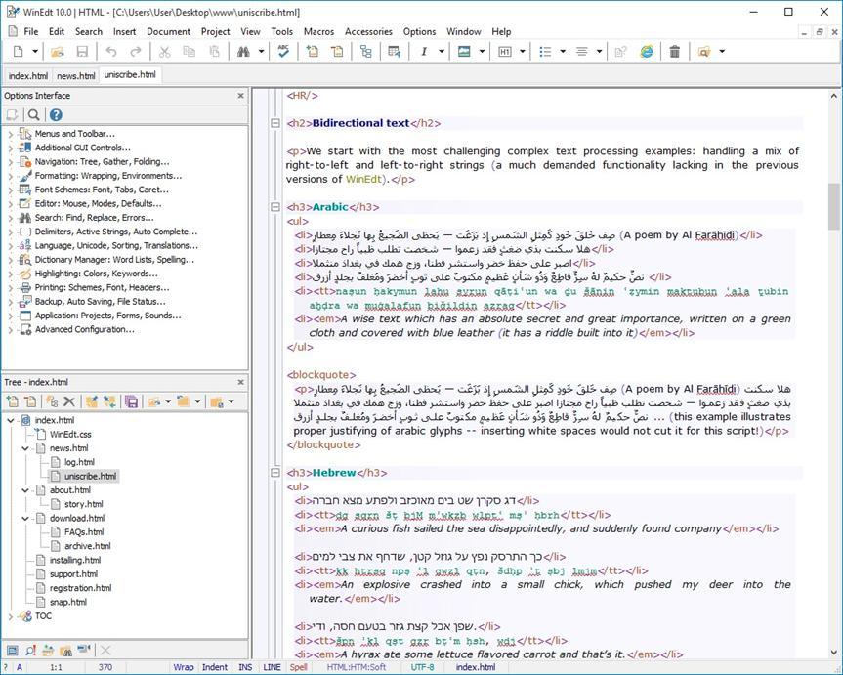Switch to the news.html document tab
Viewport: 843px width, 675px height.
pyautogui.click(x=75, y=75)
